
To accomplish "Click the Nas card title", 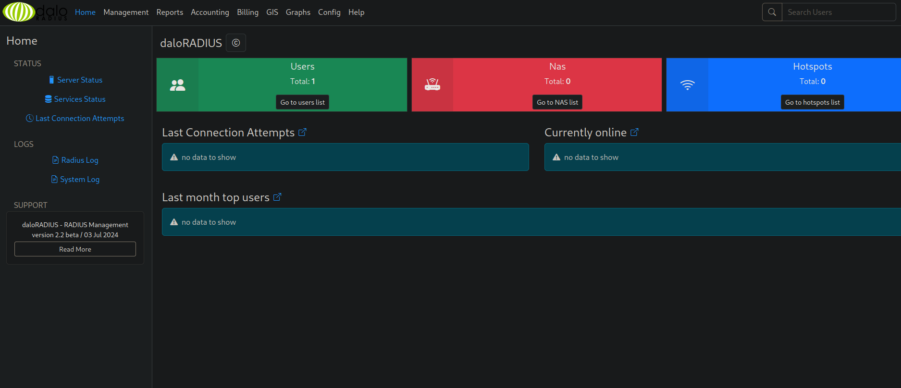I will 557,66.
